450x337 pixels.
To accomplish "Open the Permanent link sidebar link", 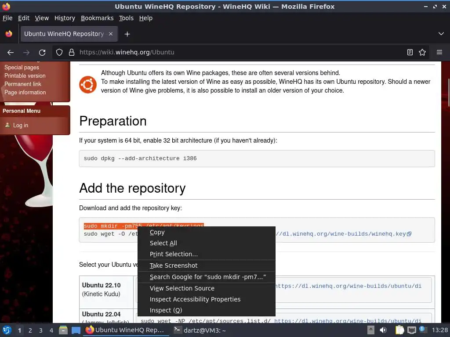I will (23, 84).
